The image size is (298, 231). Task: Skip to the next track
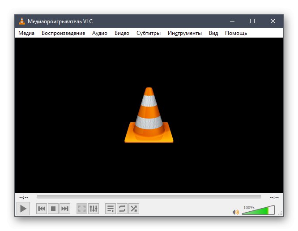tap(65, 209)
